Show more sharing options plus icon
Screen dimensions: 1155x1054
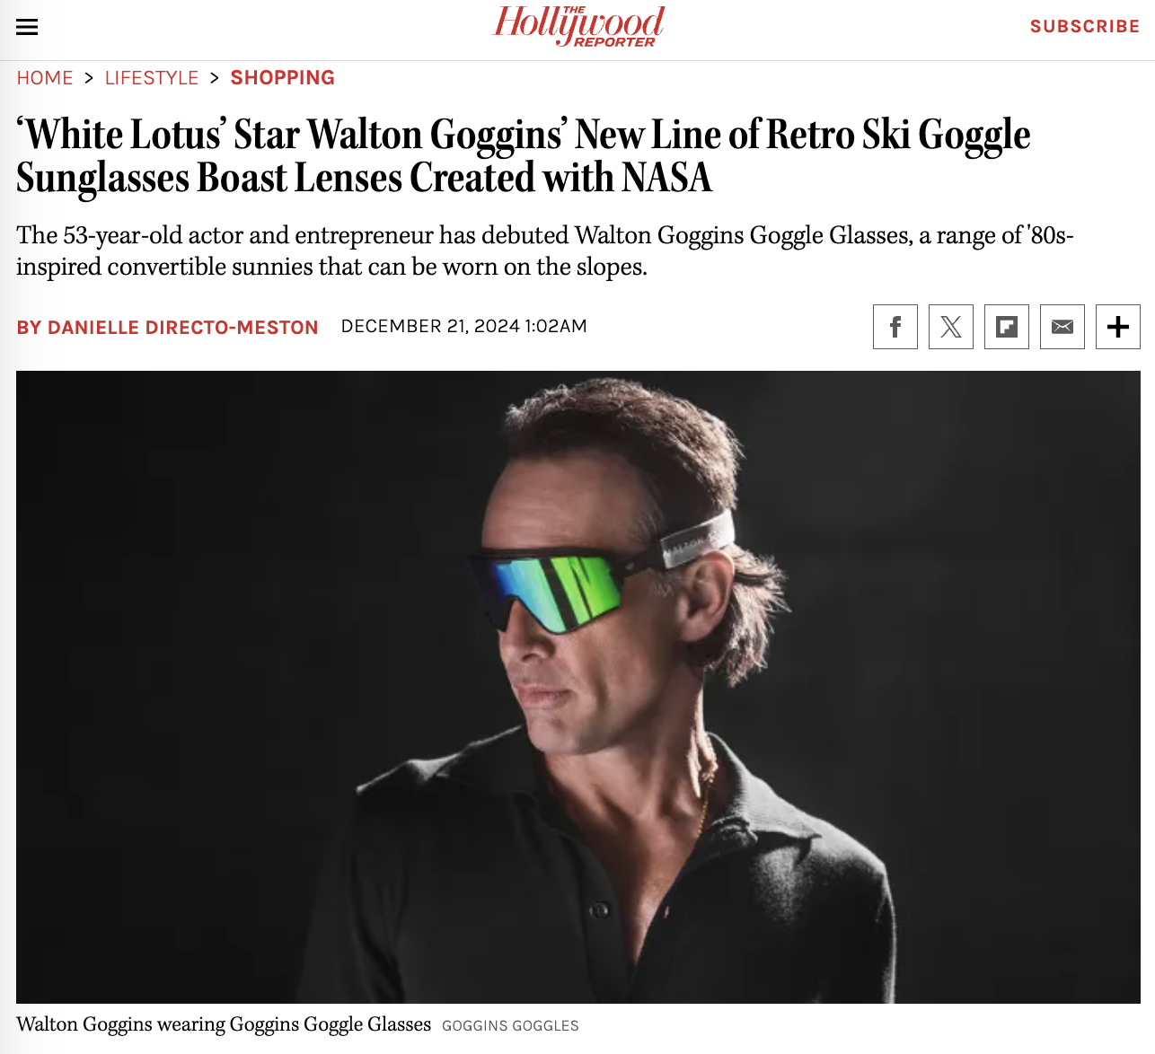pos(1118,327)
